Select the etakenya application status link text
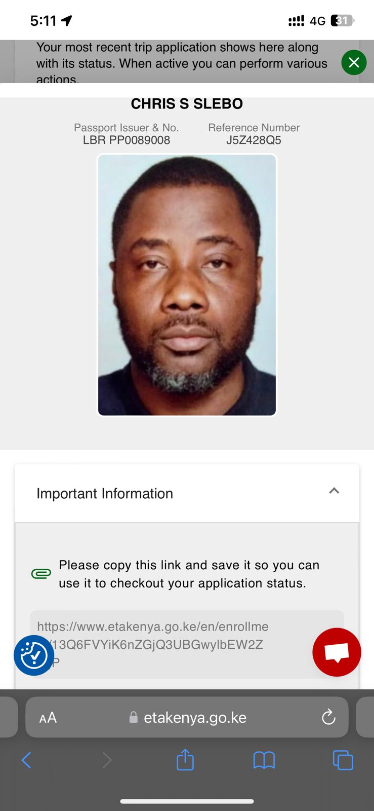374x811 pixels. [x=152, y=644]
